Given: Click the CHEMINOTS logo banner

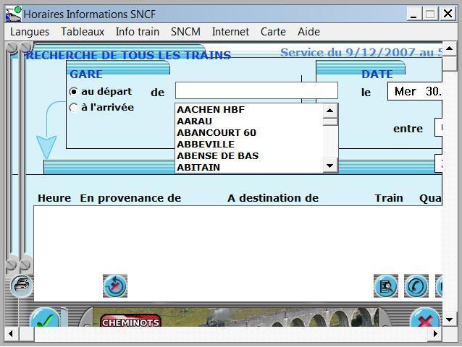Looking at the screenshot, I should [x=130, y=322].
